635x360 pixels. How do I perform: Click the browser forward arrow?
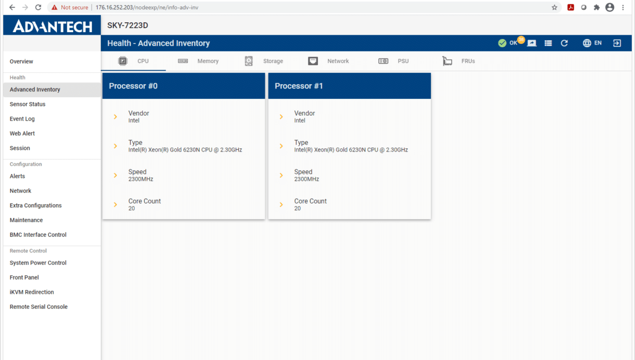click(x=25, y=7)
